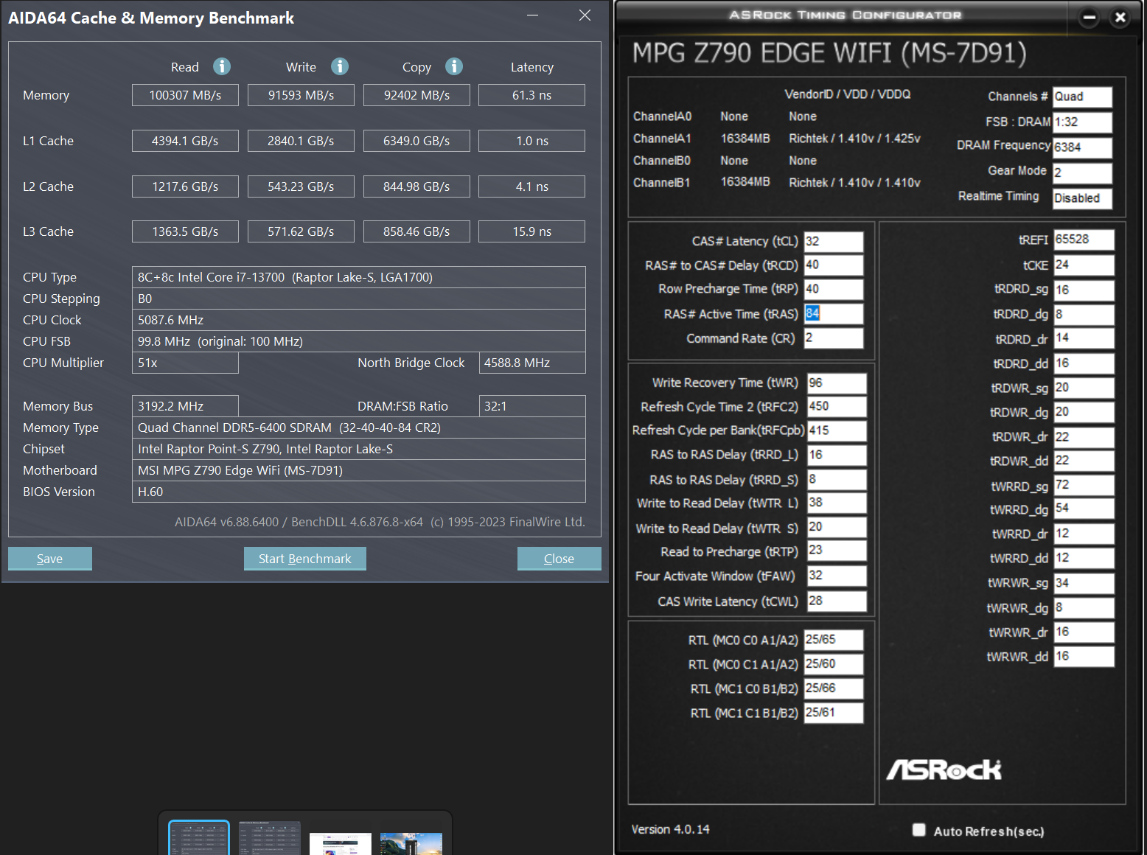Click the tRDWR_dg field
The height and width of the screenshot is (855, 1147).
[1084, 412]
